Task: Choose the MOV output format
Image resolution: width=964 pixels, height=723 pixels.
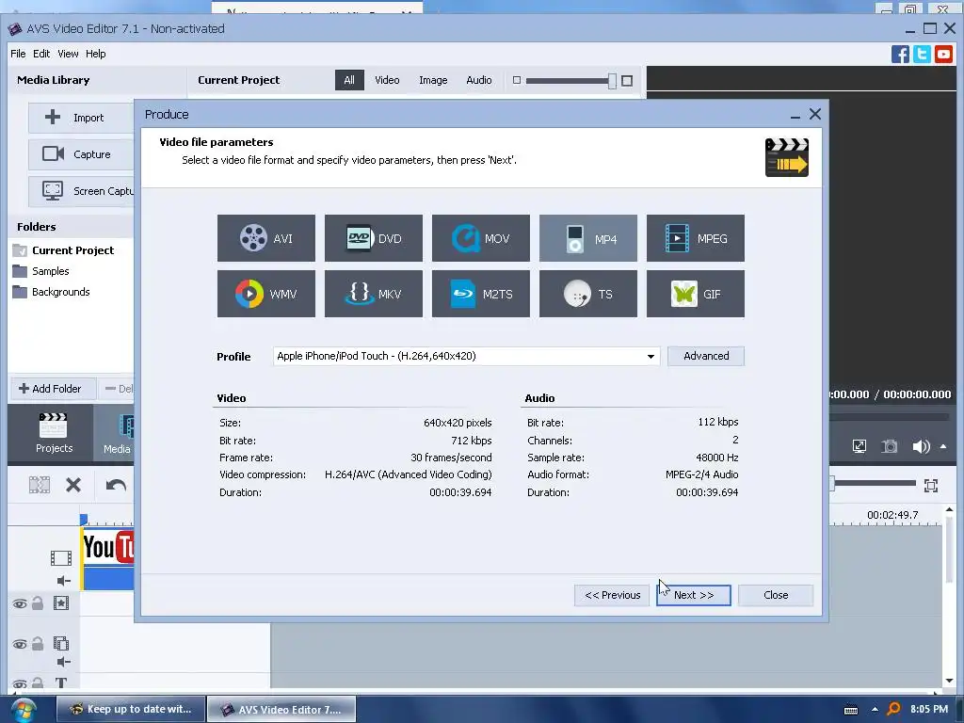Action: (x=481, y=238)
